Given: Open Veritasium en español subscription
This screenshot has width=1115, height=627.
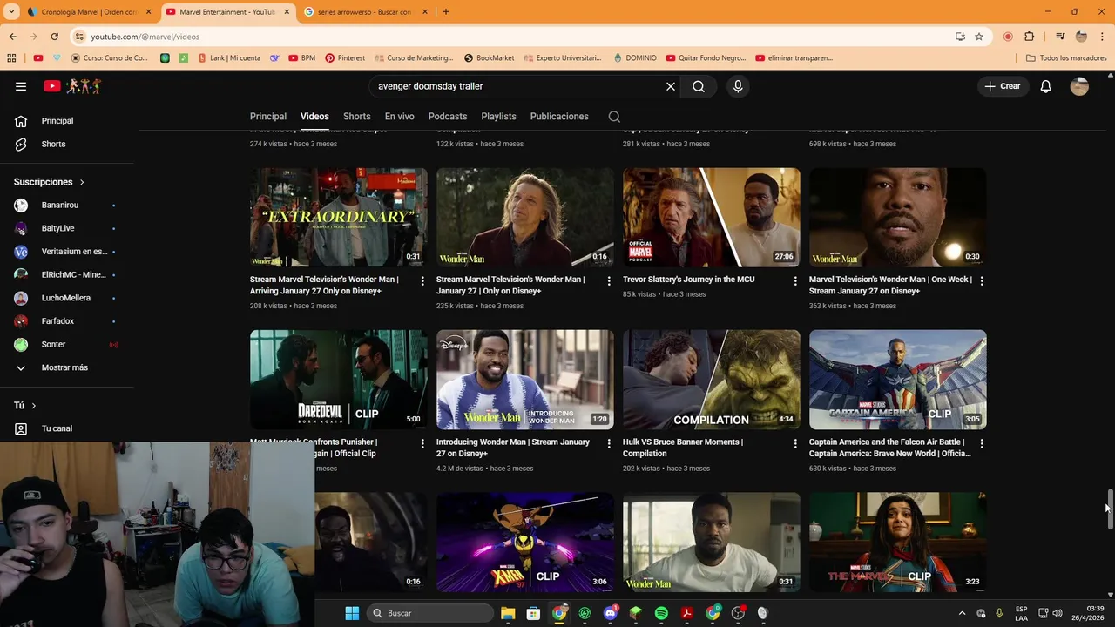Looking at the screenshot, I should click(66, 252).
